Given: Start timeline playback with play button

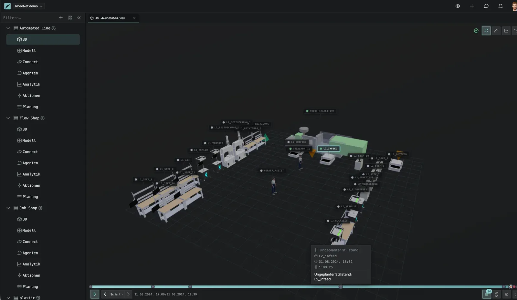Looking at the screenshot, I should [x=95, y=294].
